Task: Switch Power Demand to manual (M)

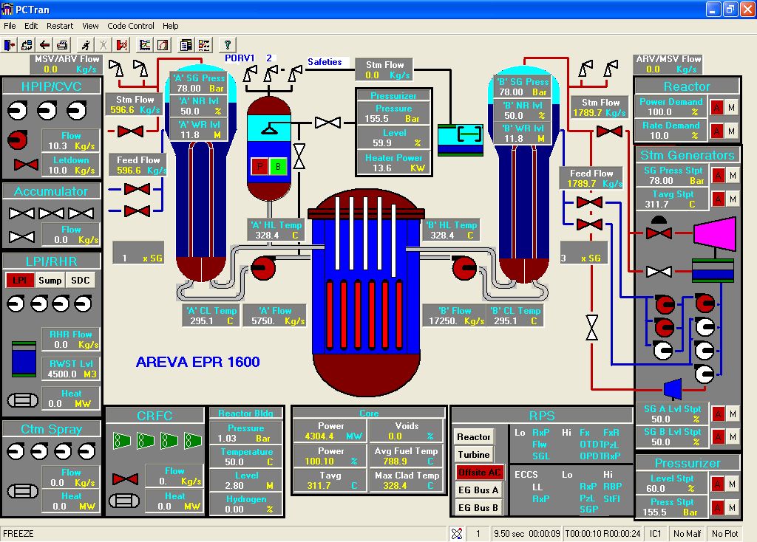Action: click(731, 107)
